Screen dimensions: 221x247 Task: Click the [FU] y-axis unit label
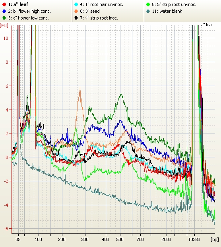tap(4, 25)
